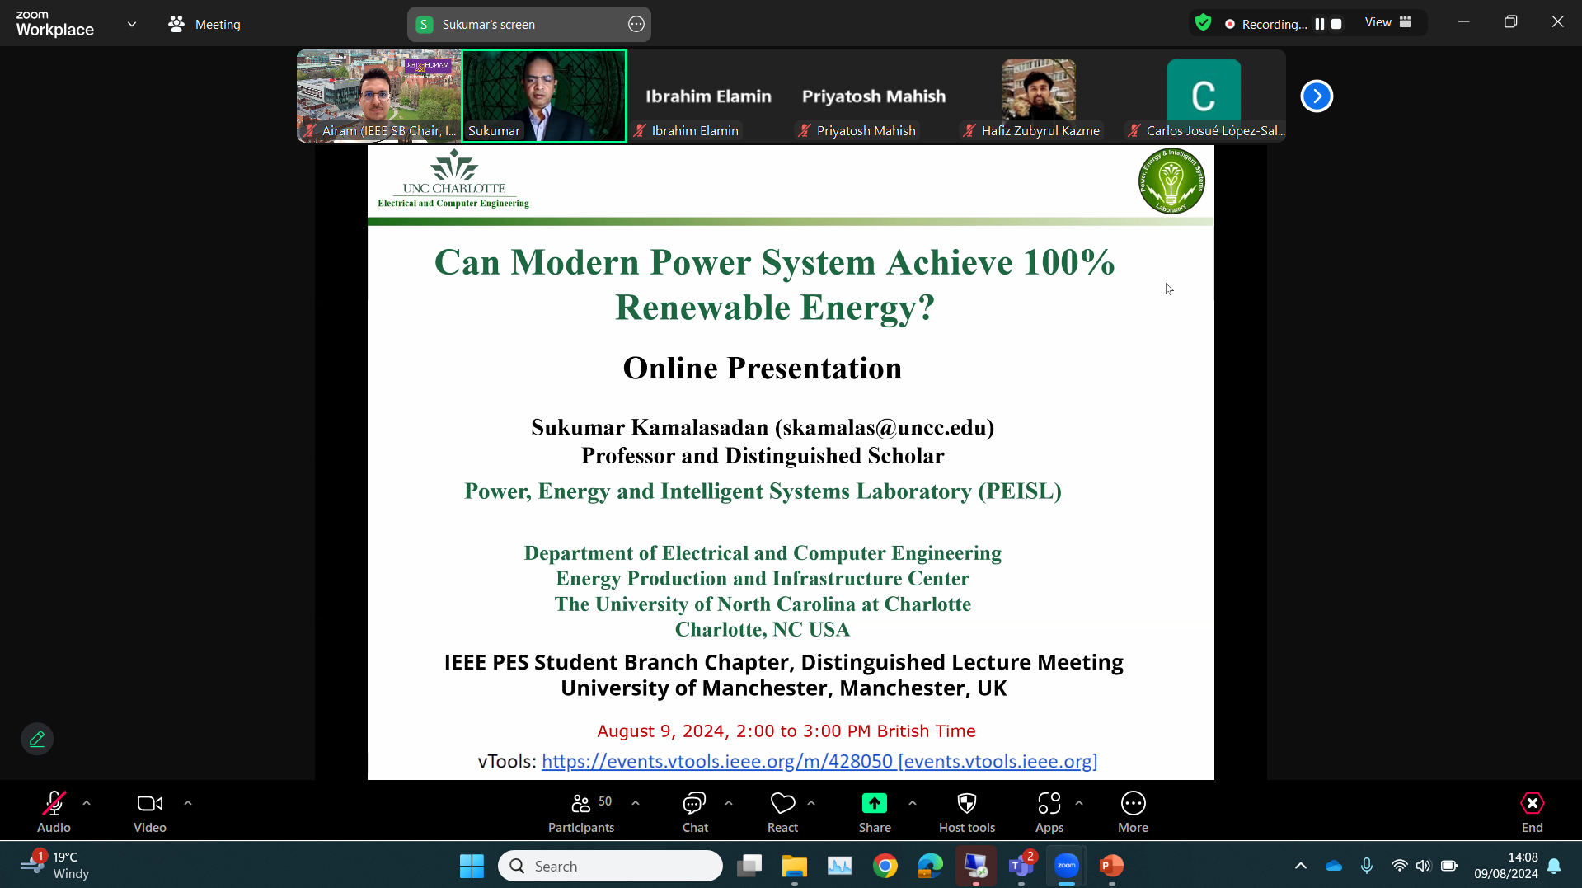Click the annotate pencil icon
This screenshot has width=1582, height=888.
pyautogui.click(x=37, y=739)
